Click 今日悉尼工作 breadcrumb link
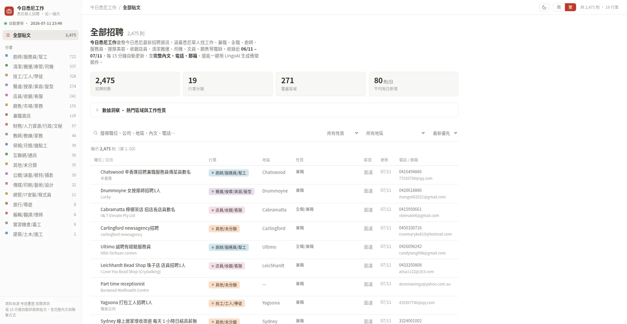This screenshot has width=627, height=324. (x=103, y=8)
